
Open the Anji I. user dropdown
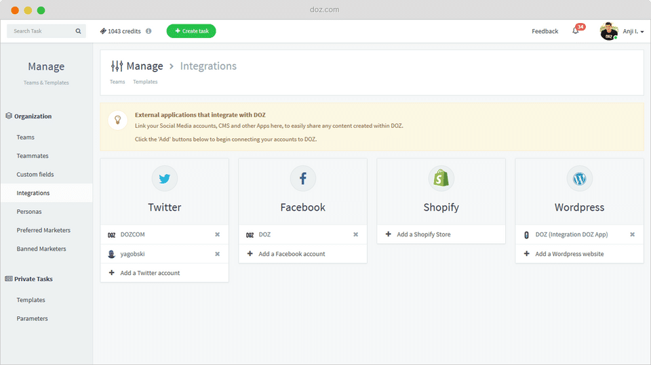(x=633, y=31)
